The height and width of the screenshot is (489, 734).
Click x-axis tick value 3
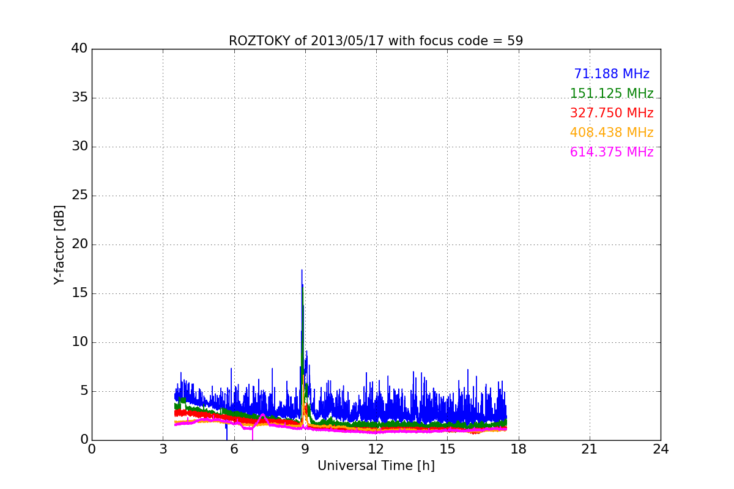[x=163, y=449]
